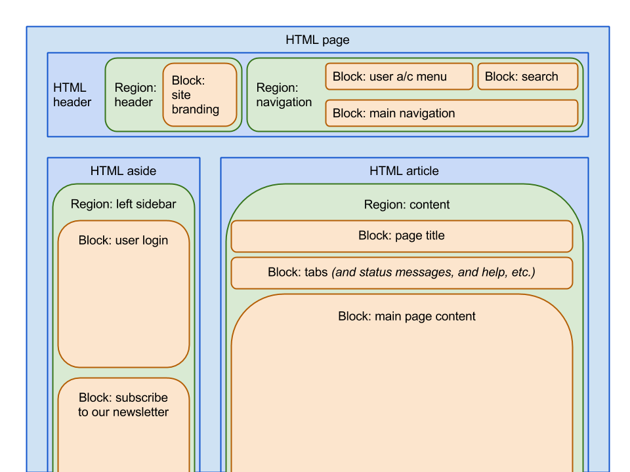The image size is (630, 472).
Task: Select the Block: user login box
Action: (x=124, y=294)
